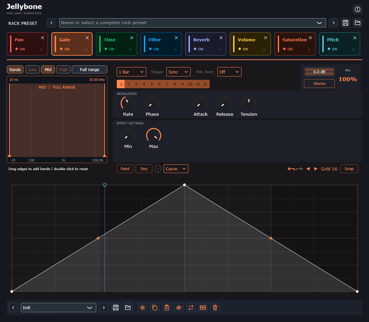
Task: Toggle Pan module ON switch
Action: click(20, 49)
